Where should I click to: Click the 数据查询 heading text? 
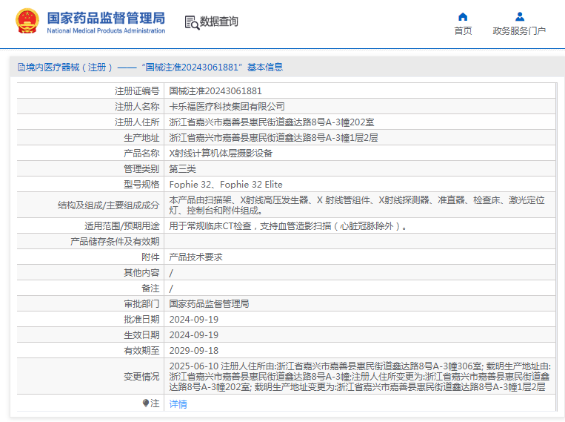(219, 22)
